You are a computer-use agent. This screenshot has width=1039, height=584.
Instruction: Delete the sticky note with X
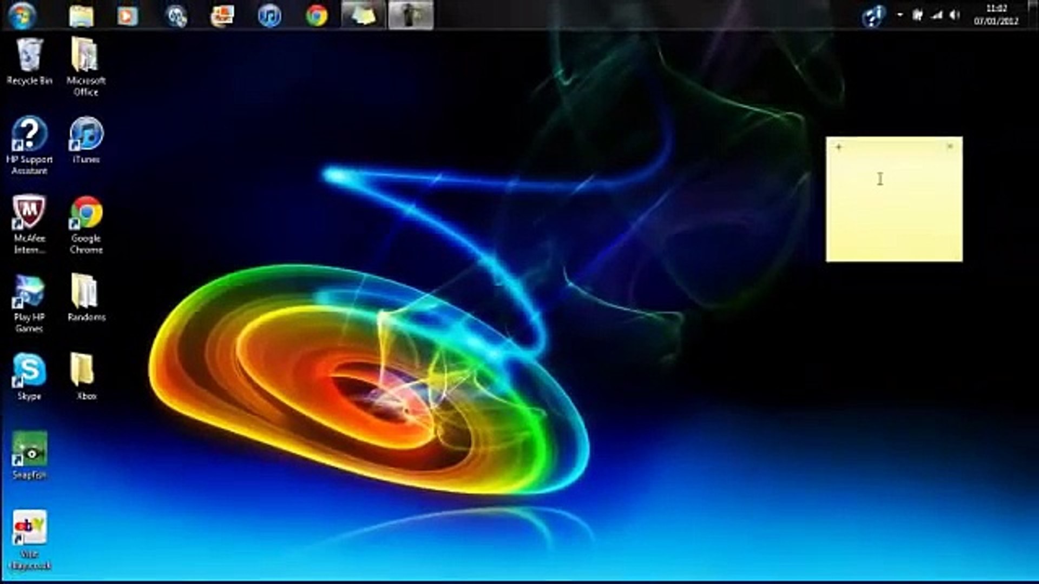950,147
